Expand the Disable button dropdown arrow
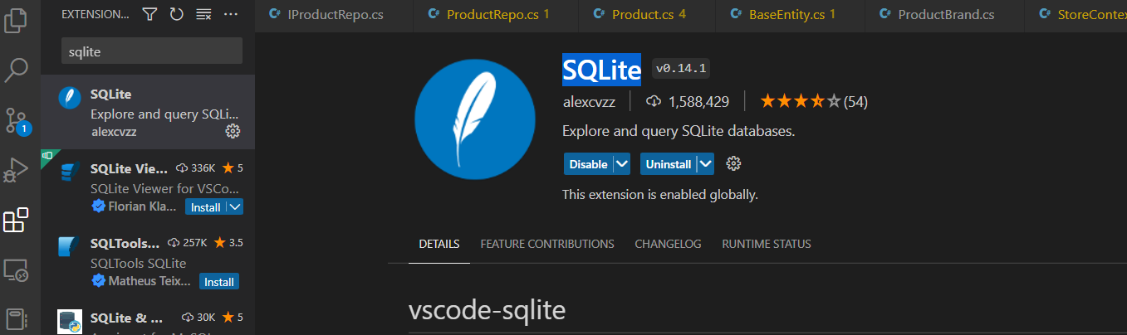This screenshot has width=1127, height=335. (x=622, y=164)
